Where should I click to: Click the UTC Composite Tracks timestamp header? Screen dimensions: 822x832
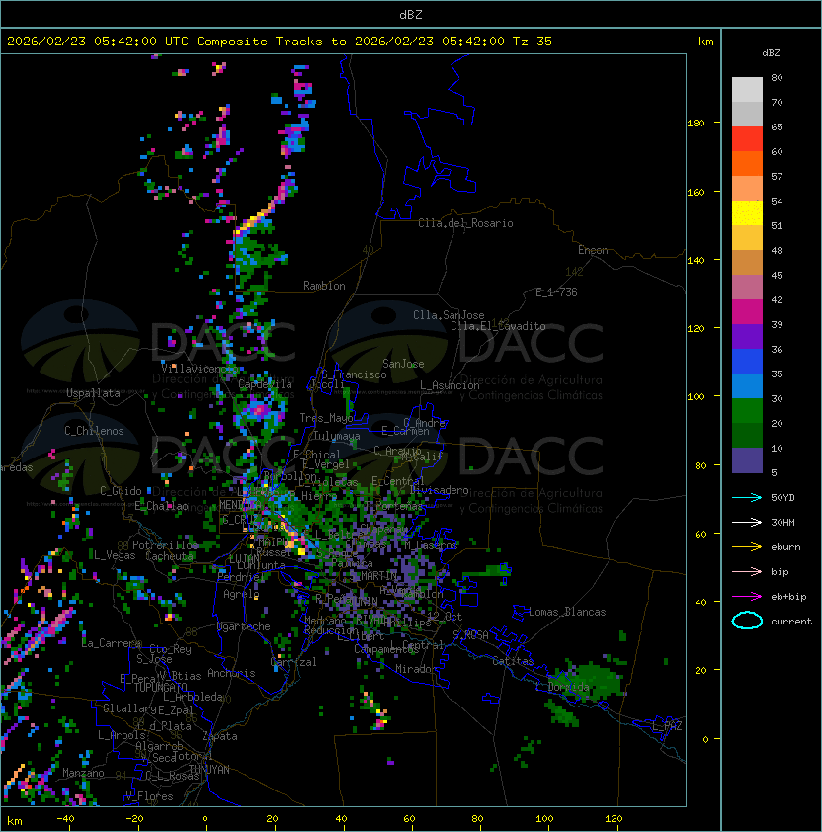[280, 42]
